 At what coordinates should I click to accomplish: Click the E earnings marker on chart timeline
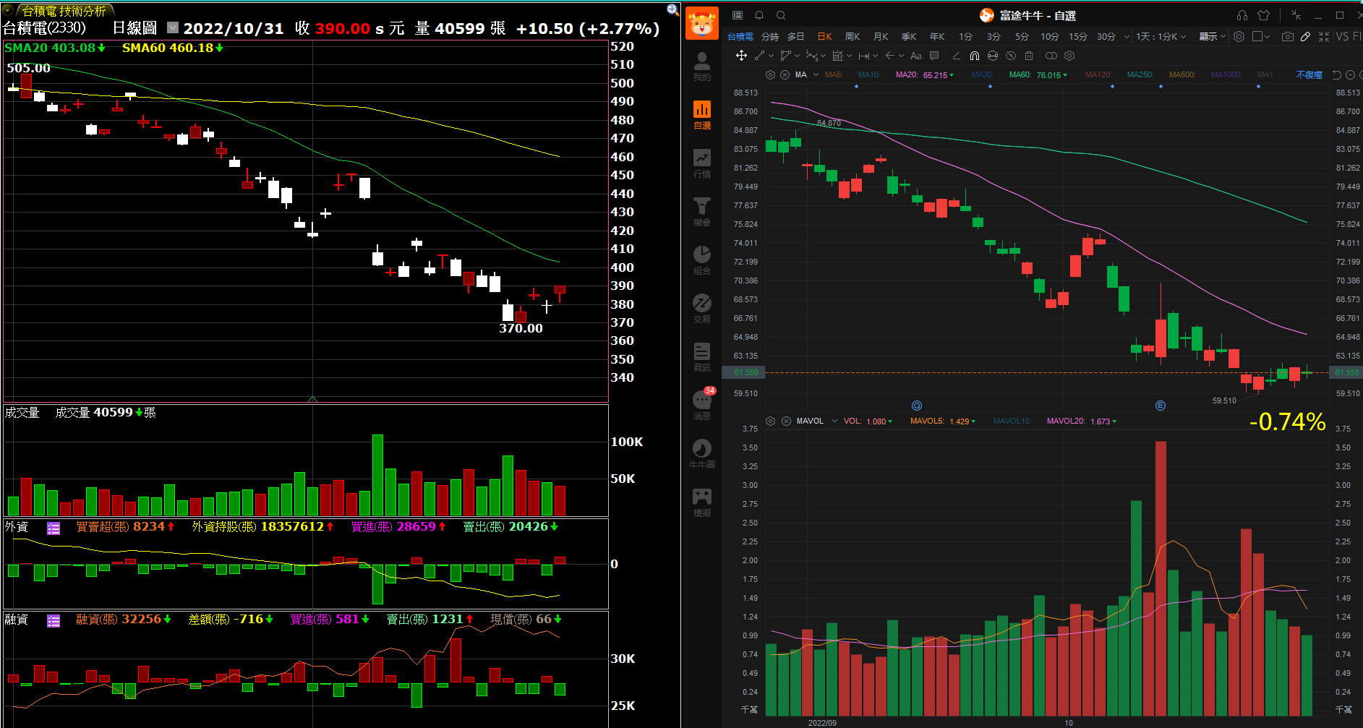(x=1161, y=406)
